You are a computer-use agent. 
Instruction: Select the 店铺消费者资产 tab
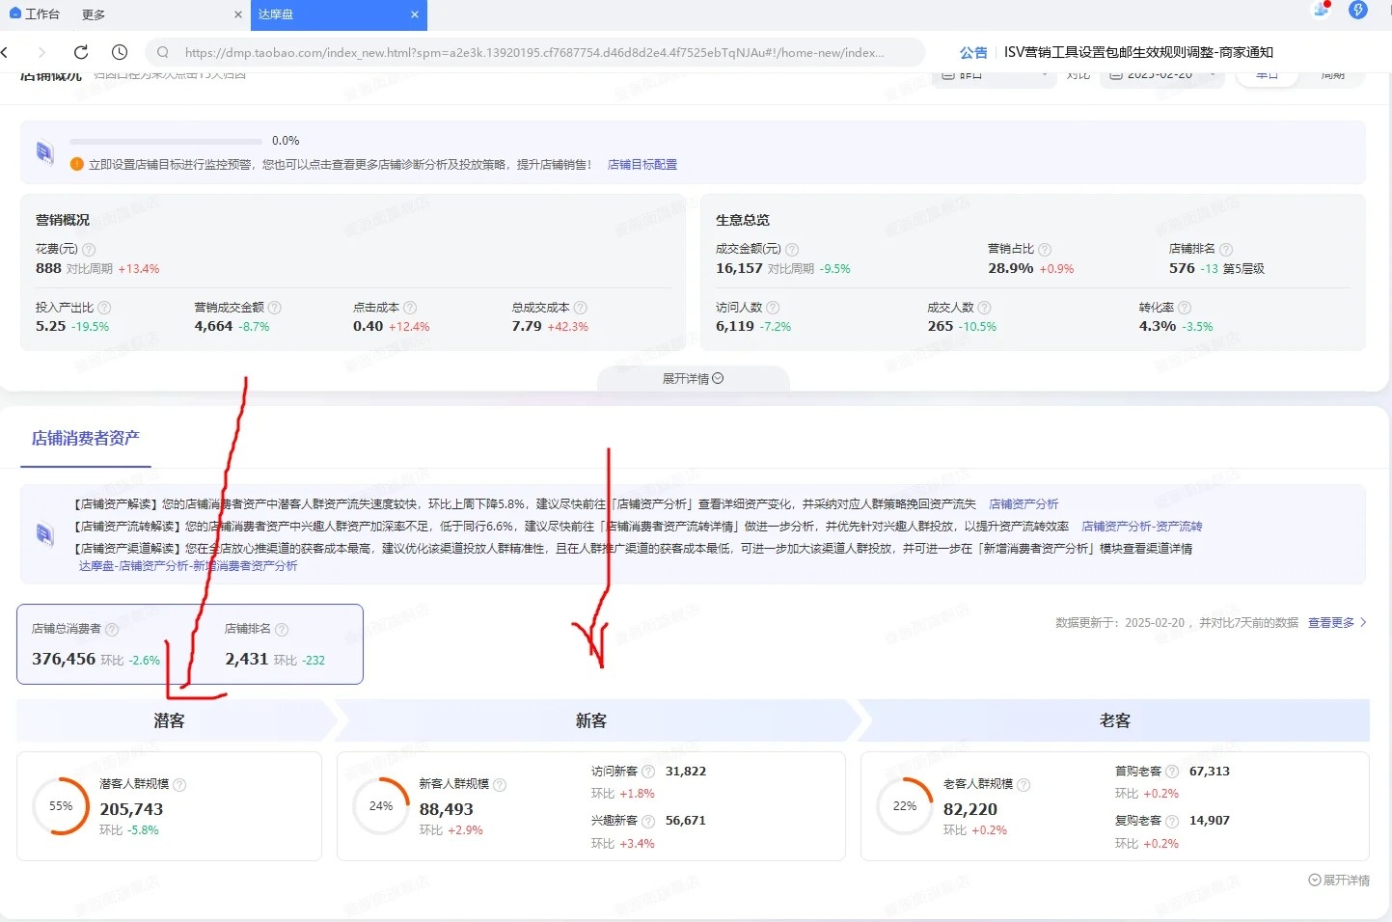tap(86, 439)
